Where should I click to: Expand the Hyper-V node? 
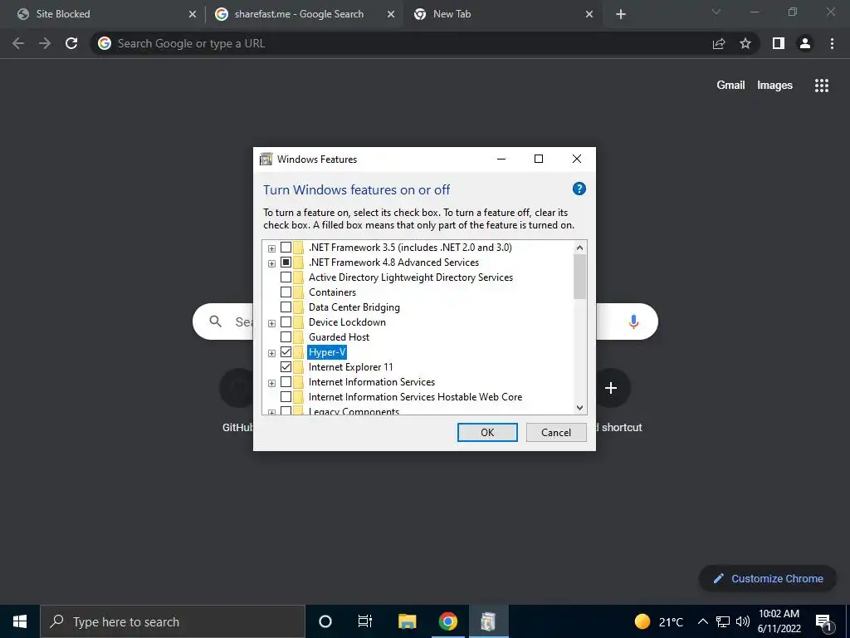pyautogui.click(x=271, y=353)
